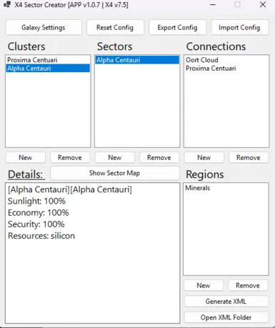
Task: Add a new region
Action: click(x=204, y=285)
